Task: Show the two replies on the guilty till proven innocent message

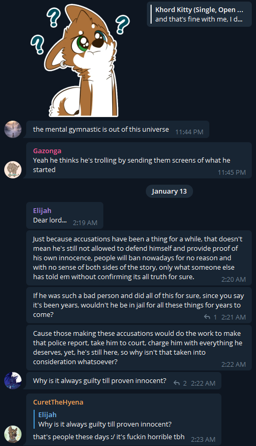Action: 180,383
